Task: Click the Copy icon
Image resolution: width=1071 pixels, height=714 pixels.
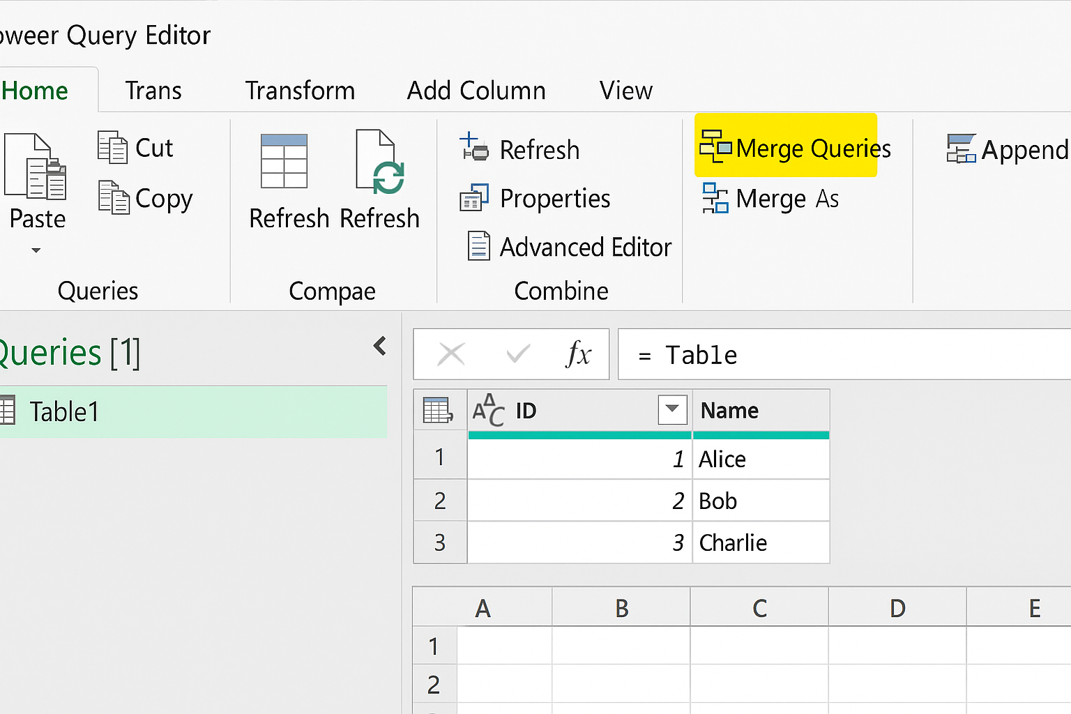Action: (x=114, y=197)
